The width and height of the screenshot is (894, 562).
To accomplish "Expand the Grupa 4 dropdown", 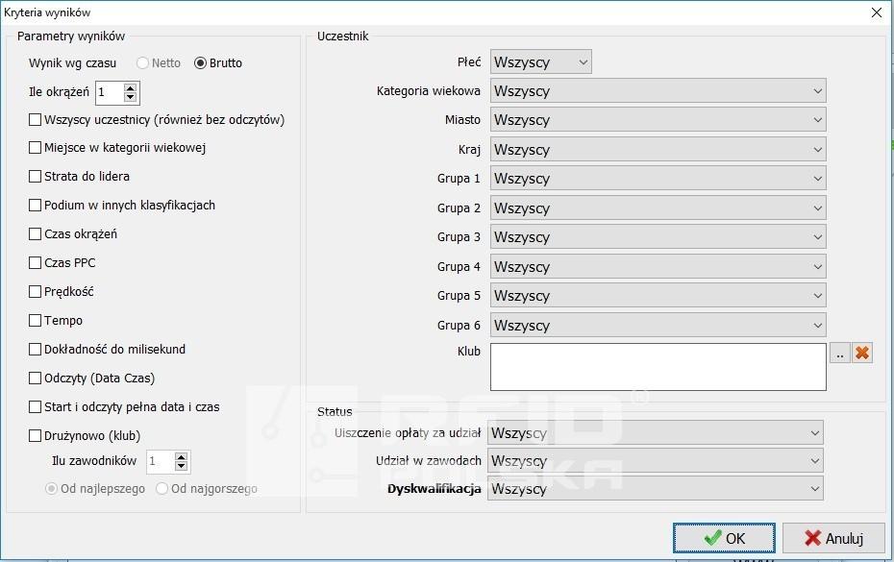I will tap(658, 267).
